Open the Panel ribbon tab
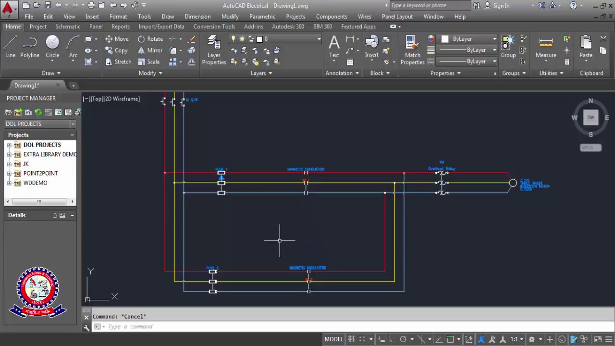This screenshot has height=346, width=615. (x=96, y=26)
